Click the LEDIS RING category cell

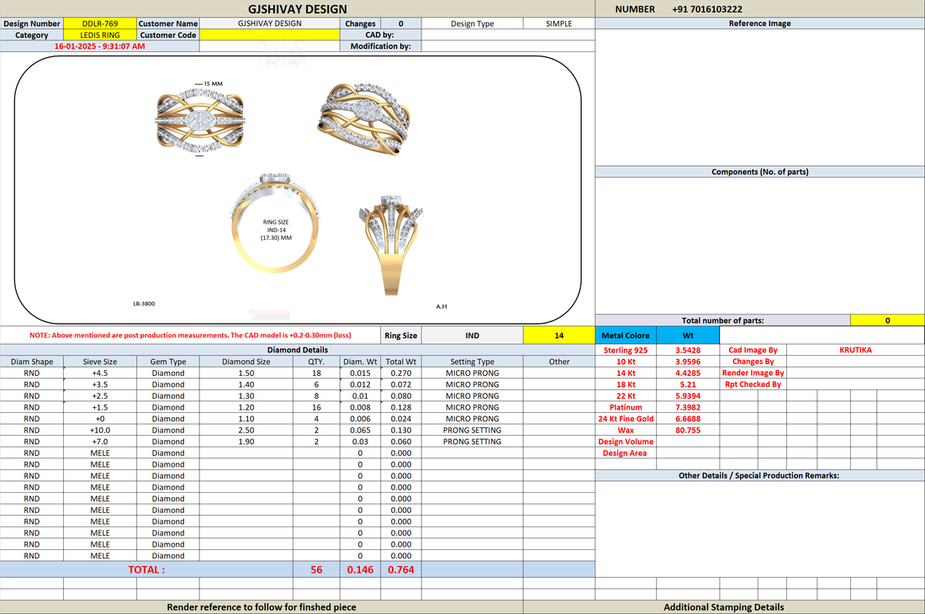click(100, 34)
